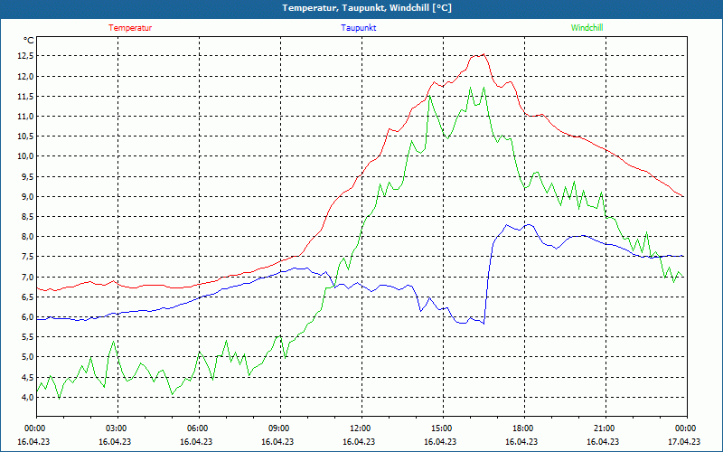Click the 12,0 y-axis value
The image size is (723, 452).
[25, 76]
